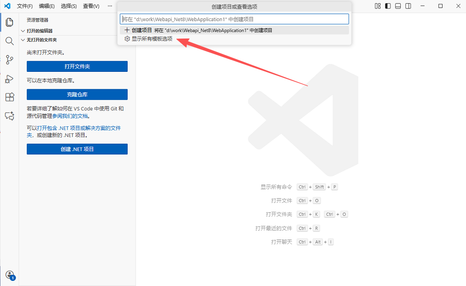Click the 尚未打开文件夹 message text

[x=46, y=52]
